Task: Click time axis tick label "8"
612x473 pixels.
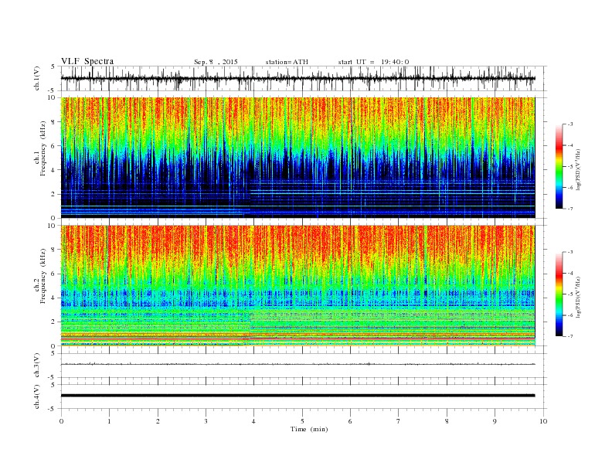Action: tap(447, 421)
